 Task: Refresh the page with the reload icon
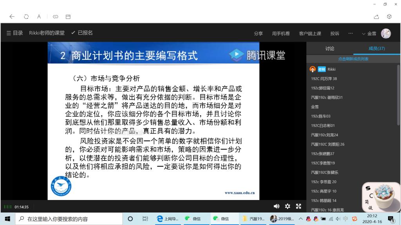point(26,17)
